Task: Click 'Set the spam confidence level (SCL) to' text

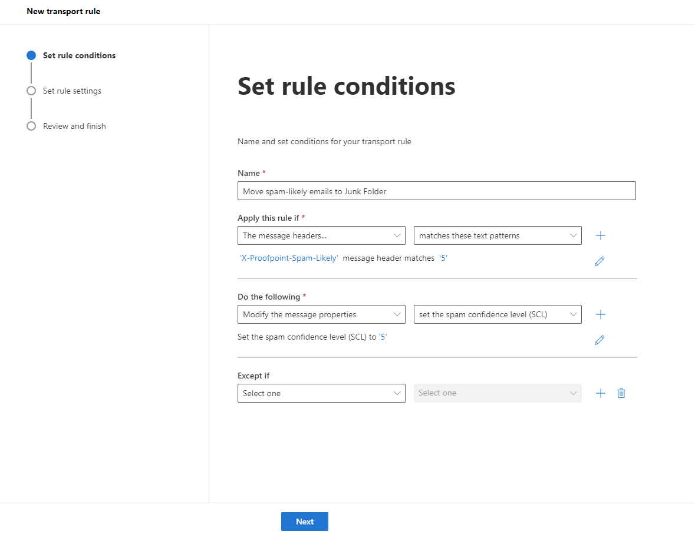Action: [307, 337]
